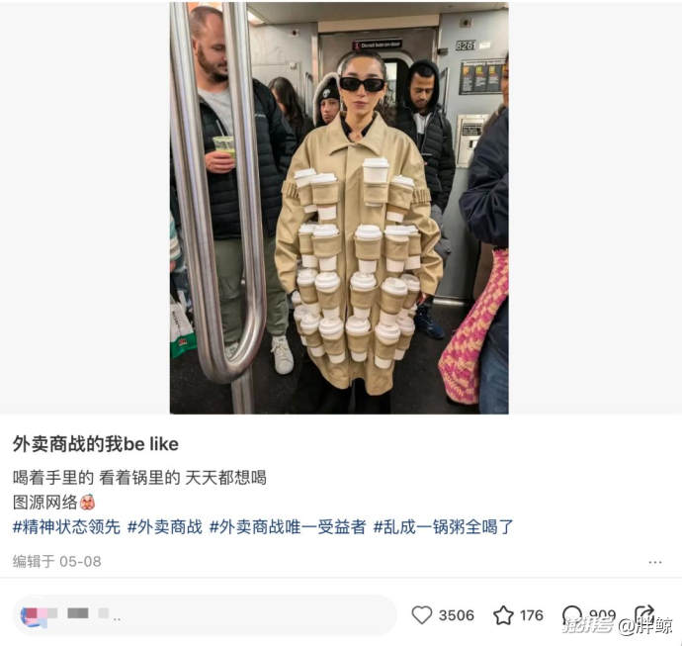Open hashtag #外卖商战
This screenshot has height=646, width=682.
coord(165,526)
